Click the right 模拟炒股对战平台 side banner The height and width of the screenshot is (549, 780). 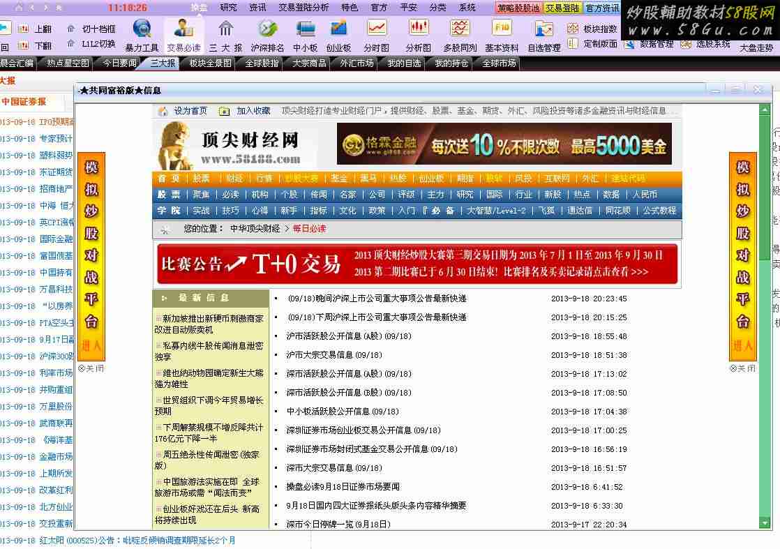743,256
